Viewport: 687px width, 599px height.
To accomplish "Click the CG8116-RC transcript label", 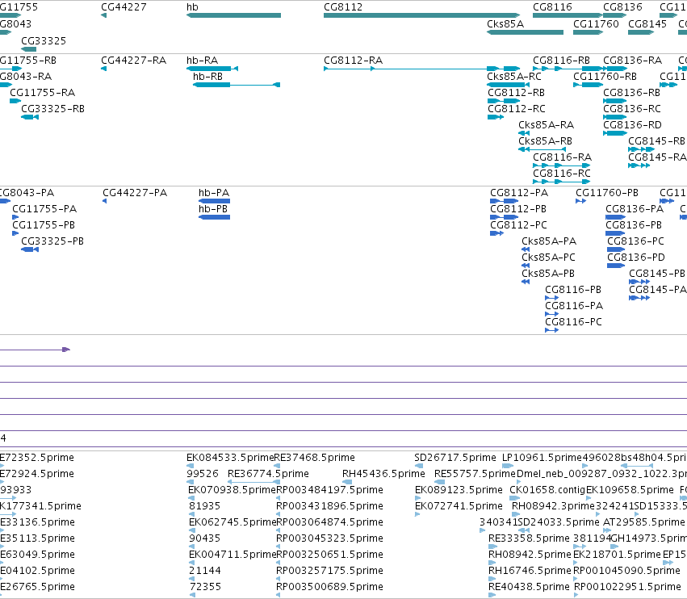I will tap(562, 173).
